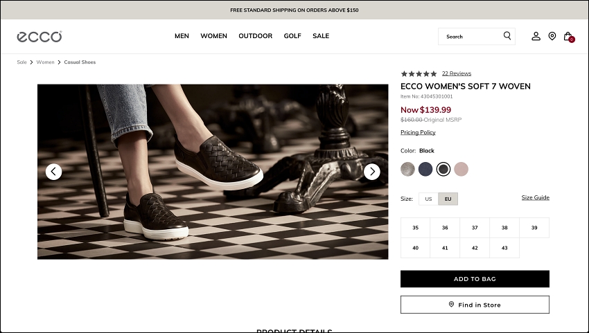Go to Sale breadcrumb
The image size is (589, 333).
[21, 62]
